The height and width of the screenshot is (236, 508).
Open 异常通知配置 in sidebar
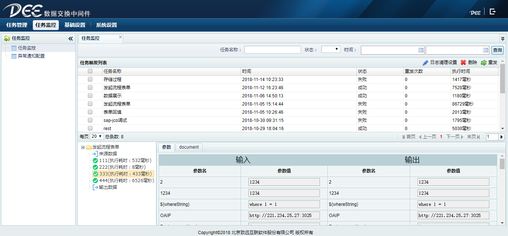coord(31,56)
